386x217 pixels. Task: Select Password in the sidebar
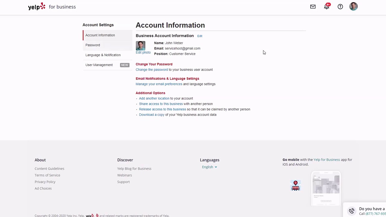tap(107, 45)
